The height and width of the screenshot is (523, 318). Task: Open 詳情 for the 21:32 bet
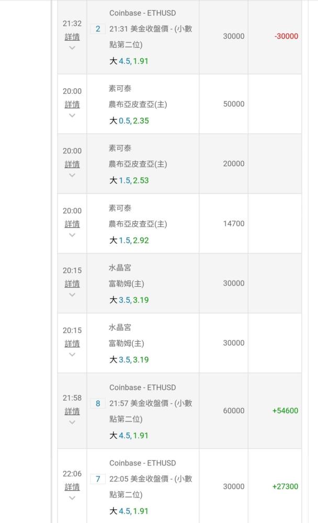72,37
